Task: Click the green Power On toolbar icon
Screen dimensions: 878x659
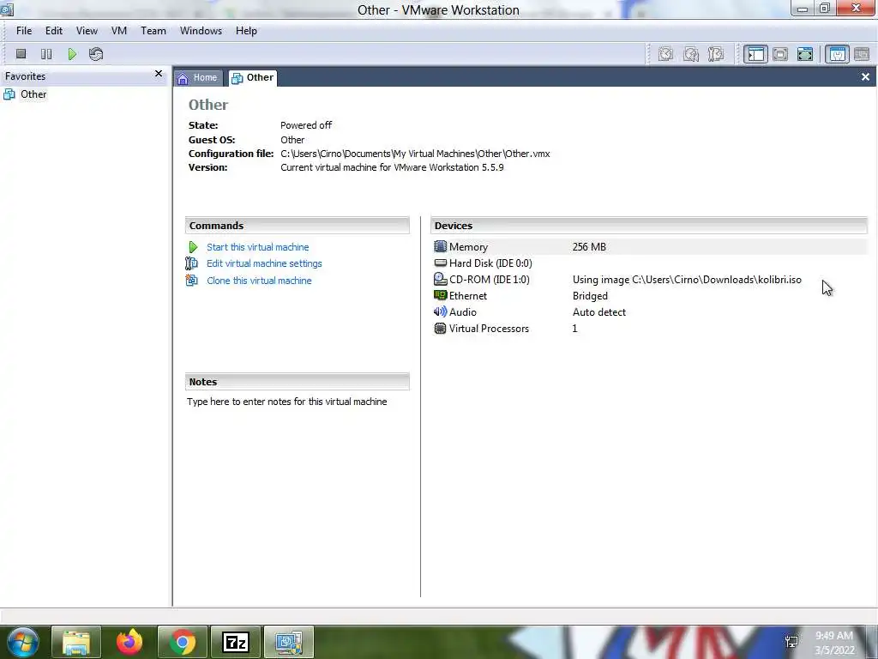Action: click(x=72, y=54)
